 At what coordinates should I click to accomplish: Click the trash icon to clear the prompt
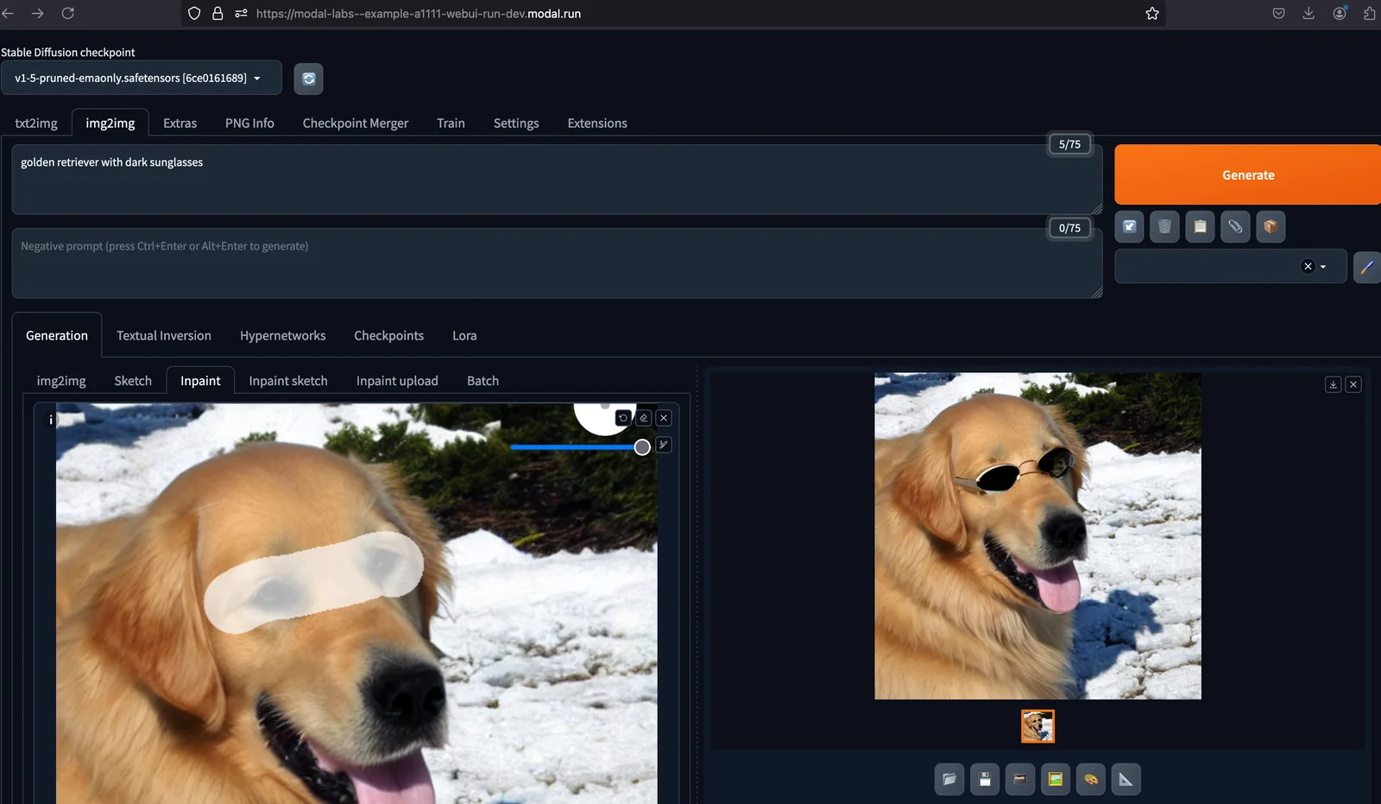coord(1164,227)
